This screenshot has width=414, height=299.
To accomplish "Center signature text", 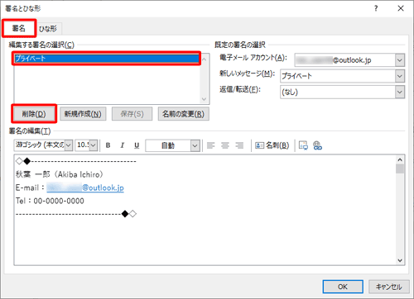I will coord(225,145).
